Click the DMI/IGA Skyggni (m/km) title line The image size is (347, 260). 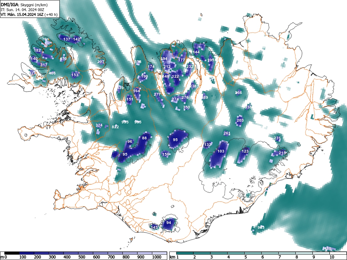pos(24,5)
